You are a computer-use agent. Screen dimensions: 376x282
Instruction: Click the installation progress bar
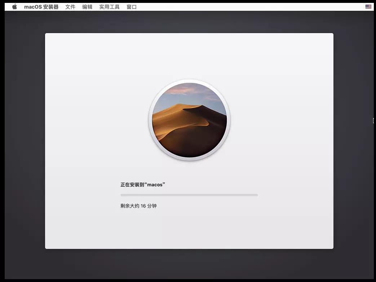coord(189,195)
